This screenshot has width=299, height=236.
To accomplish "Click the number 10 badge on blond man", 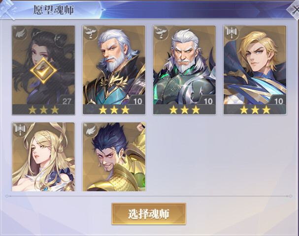I will coord(278,101).
